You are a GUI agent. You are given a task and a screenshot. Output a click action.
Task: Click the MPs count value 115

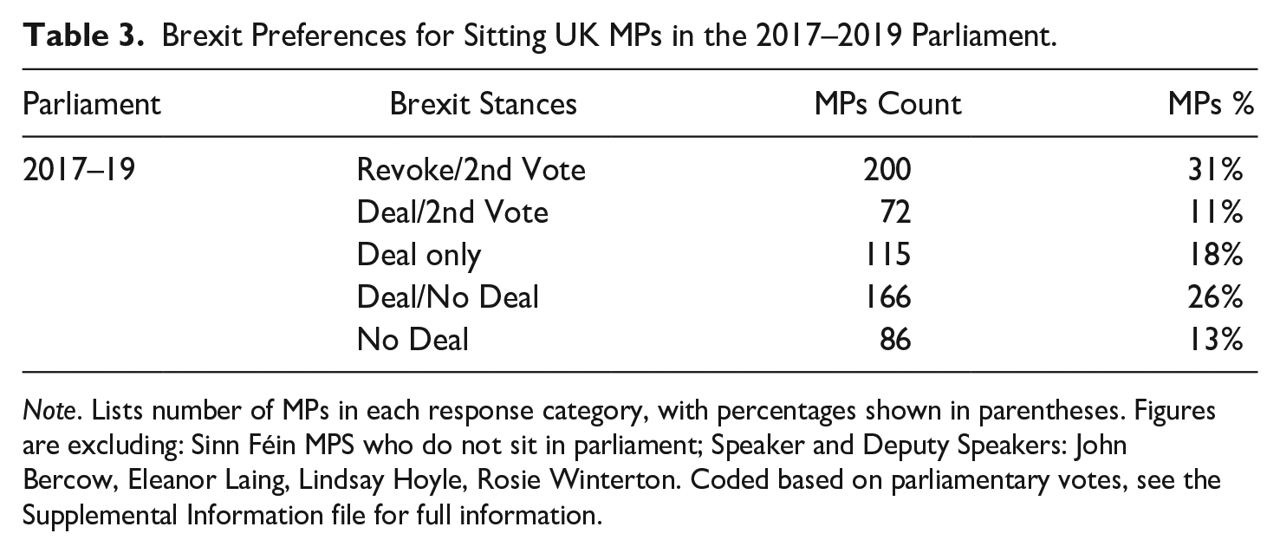click(x=887, y=254)
